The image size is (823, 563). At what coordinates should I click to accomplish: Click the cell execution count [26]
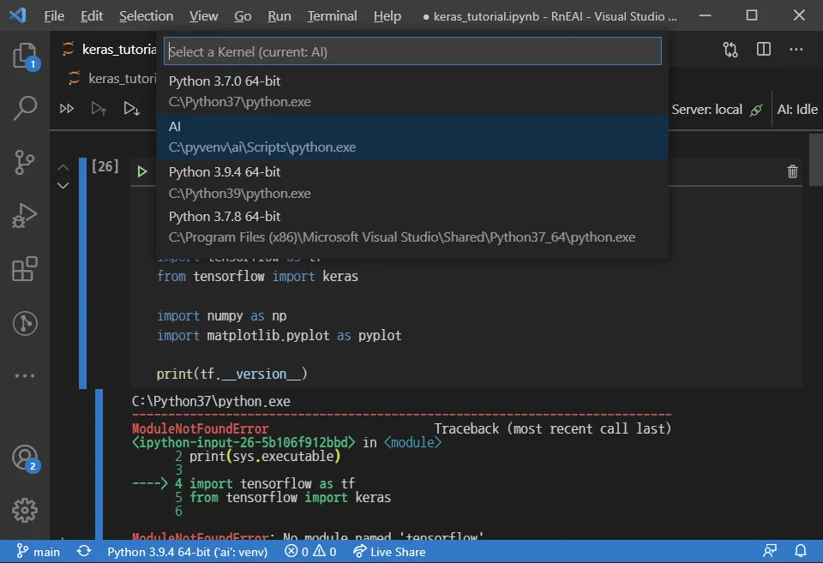[105, 166]
